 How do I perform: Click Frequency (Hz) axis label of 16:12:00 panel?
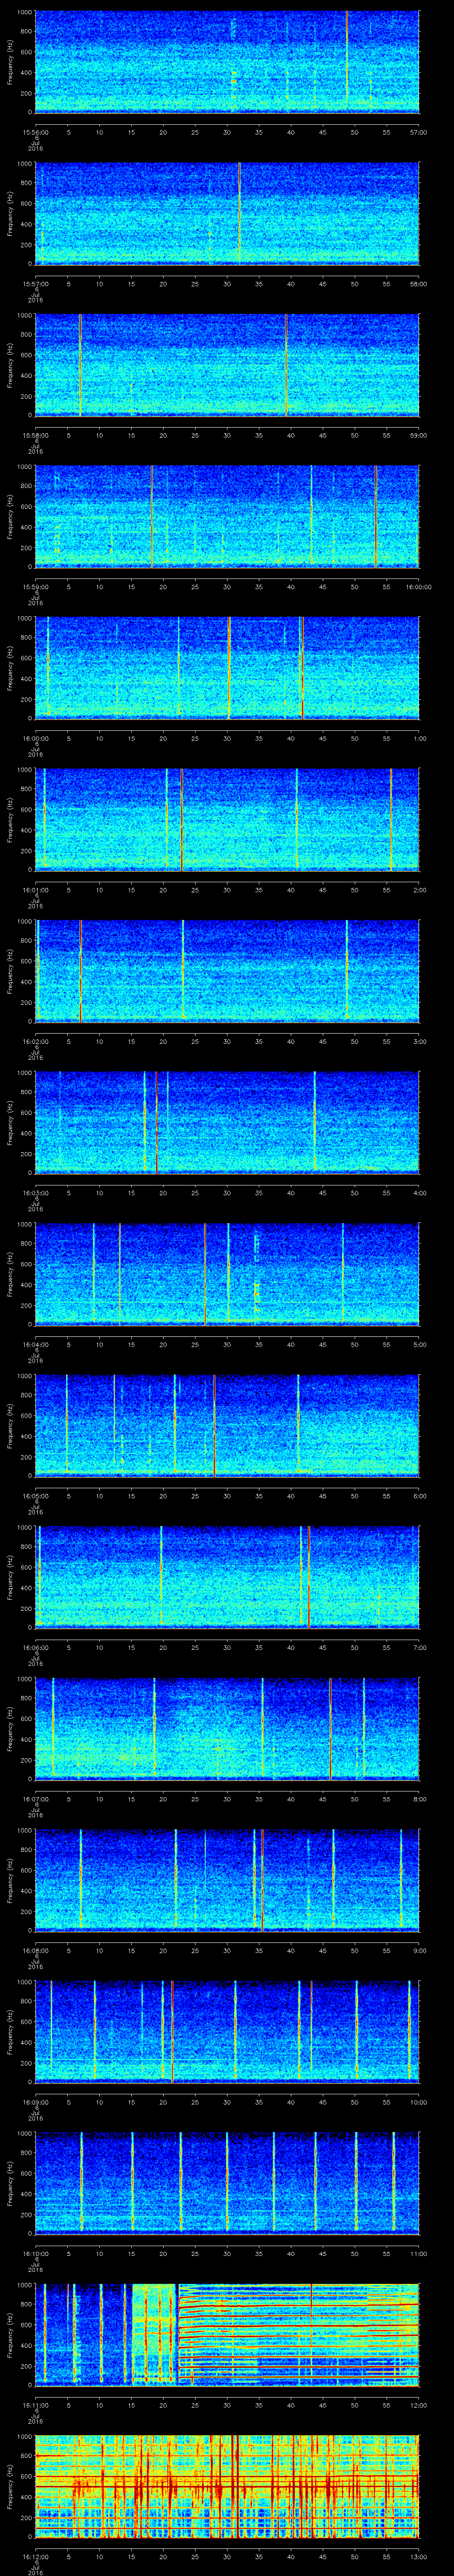[10, 2486]
